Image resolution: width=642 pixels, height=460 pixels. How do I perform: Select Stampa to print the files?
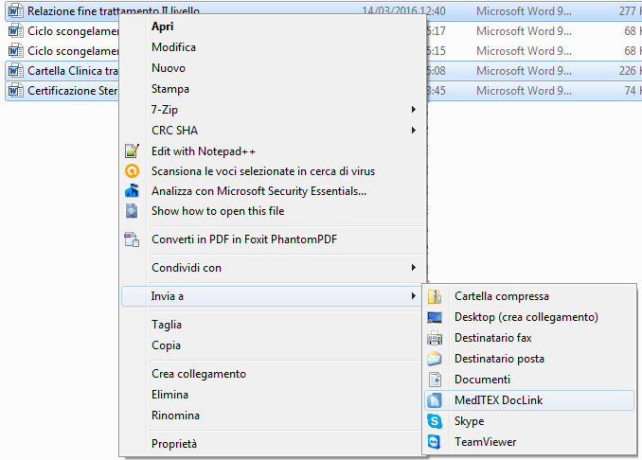click(x=170, y=89)
